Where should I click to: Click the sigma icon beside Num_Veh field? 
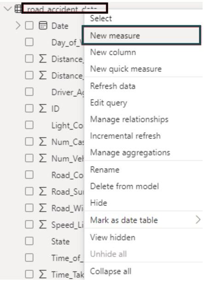click(x=42, y=158)
